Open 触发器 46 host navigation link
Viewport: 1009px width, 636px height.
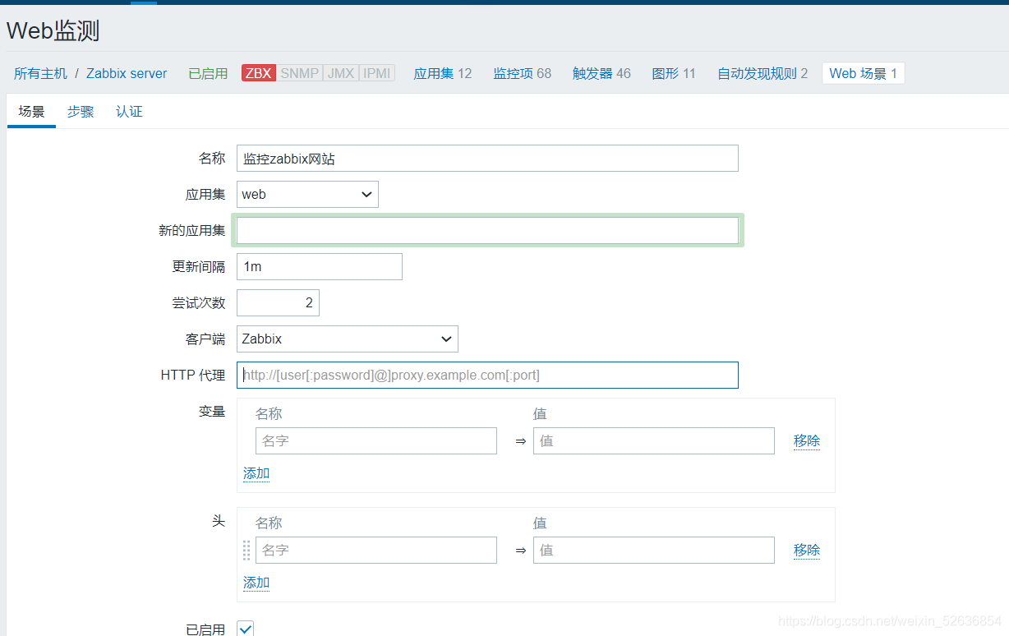click(x=601, y=73)
